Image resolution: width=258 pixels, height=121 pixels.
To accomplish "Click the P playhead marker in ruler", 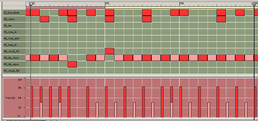I will (x=254, y=4).
